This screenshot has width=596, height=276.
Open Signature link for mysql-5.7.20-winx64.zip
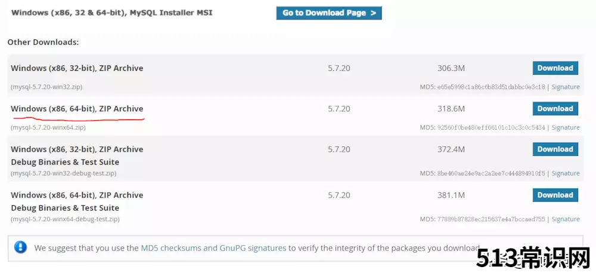(x=566, y=127)
